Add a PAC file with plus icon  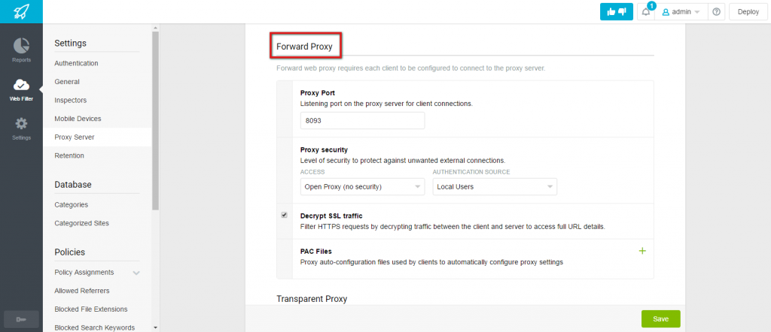[x=641, y=251]
